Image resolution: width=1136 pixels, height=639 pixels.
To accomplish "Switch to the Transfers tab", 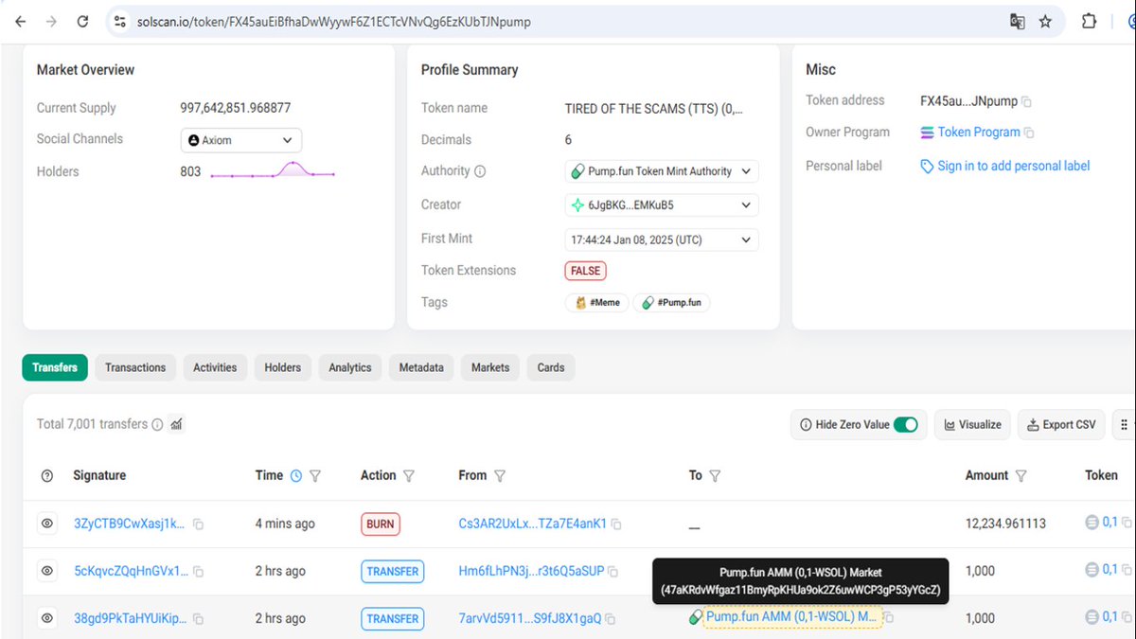I will click(55, 367).
